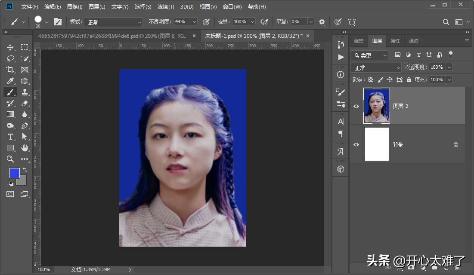Expand the brush size preset picker
The height and width of the screenshot is (275, 474).
point(46,21)
